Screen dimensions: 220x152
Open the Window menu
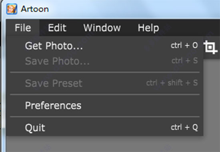point(102,28)
